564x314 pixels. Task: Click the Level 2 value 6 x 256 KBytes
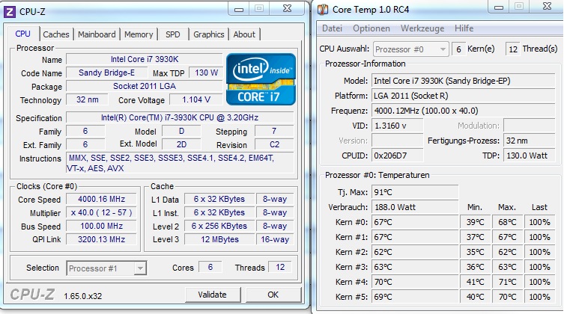tap(219, 226)
